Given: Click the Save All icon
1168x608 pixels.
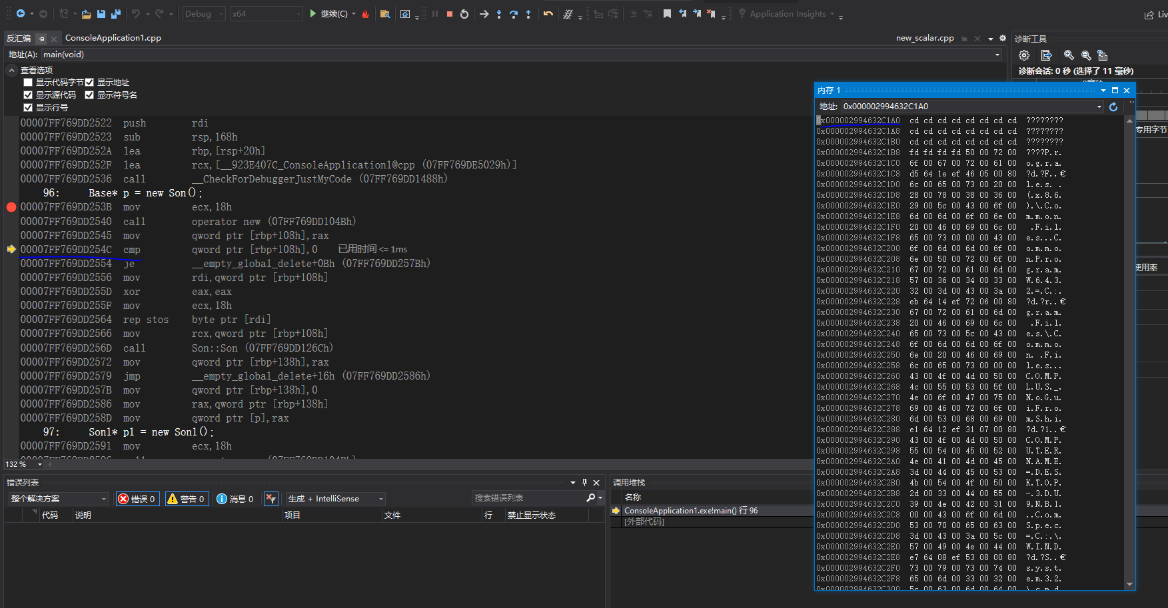Looking at the screenshot, I should [115, 14].
